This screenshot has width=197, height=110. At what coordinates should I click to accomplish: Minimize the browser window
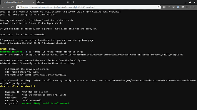(x=186, y=2)
